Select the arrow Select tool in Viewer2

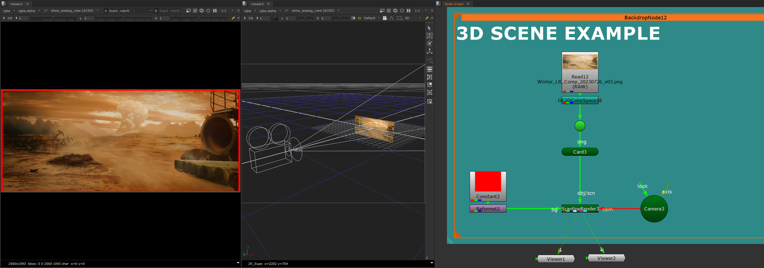pyautogui.click(x=429, y=28)
